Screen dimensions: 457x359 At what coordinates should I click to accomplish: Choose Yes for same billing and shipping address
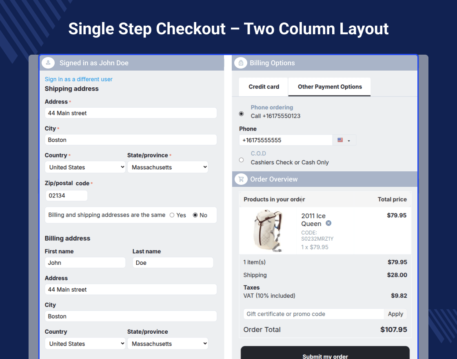pos(172,215)
